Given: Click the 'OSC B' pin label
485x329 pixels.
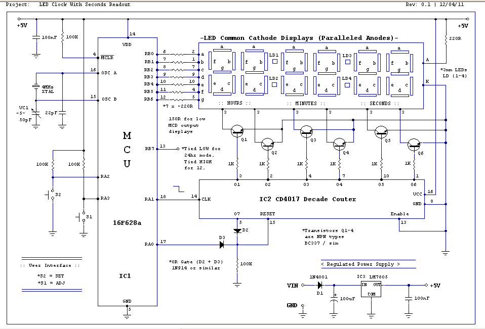Looking at the screenshot, I should (109, 99).
